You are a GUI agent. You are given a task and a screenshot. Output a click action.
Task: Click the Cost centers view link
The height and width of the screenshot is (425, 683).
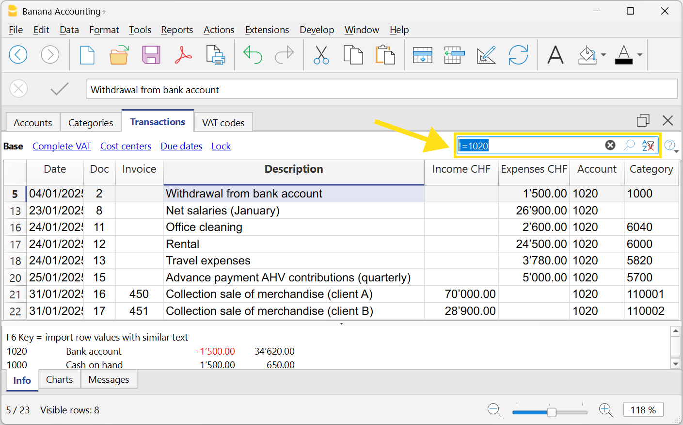point(126,146)
